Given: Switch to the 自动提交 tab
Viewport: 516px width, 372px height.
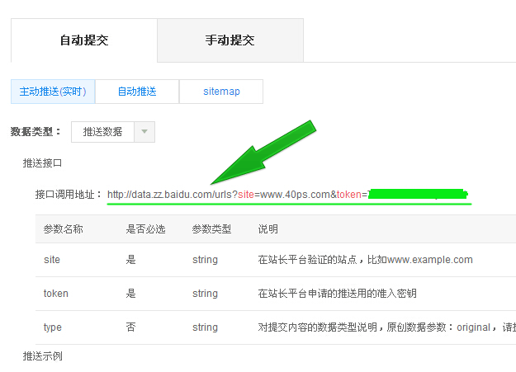Looking at the screenshot, I should point(84,40).
